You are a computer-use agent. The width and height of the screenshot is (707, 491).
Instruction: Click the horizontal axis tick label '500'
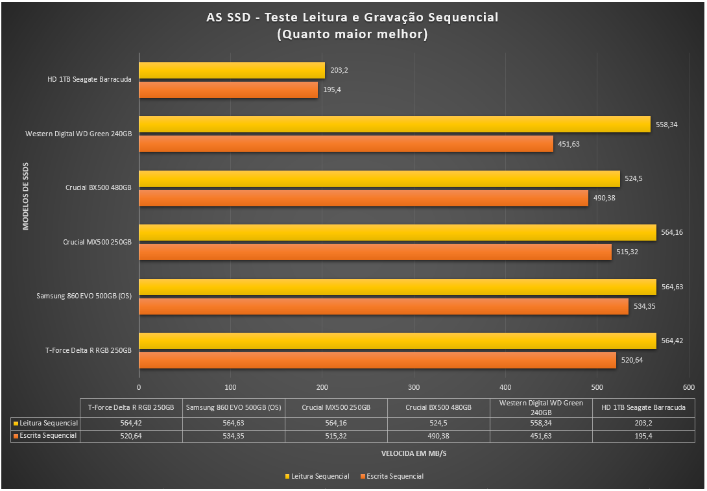point(597,387)
